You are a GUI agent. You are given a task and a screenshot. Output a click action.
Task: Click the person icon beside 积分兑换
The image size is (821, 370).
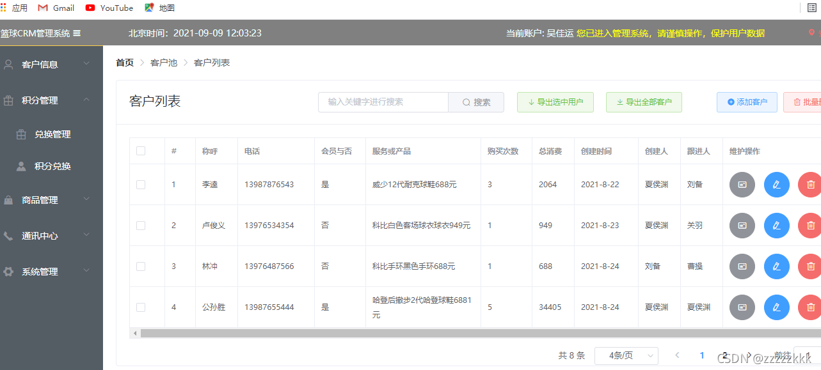pyautogui.click(x=21, y=166)
